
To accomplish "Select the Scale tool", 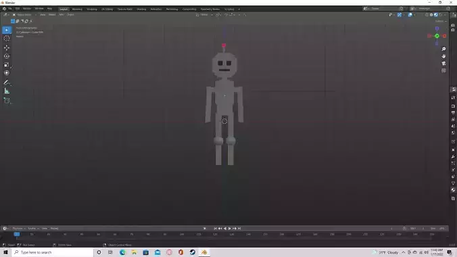I will 7,65.
